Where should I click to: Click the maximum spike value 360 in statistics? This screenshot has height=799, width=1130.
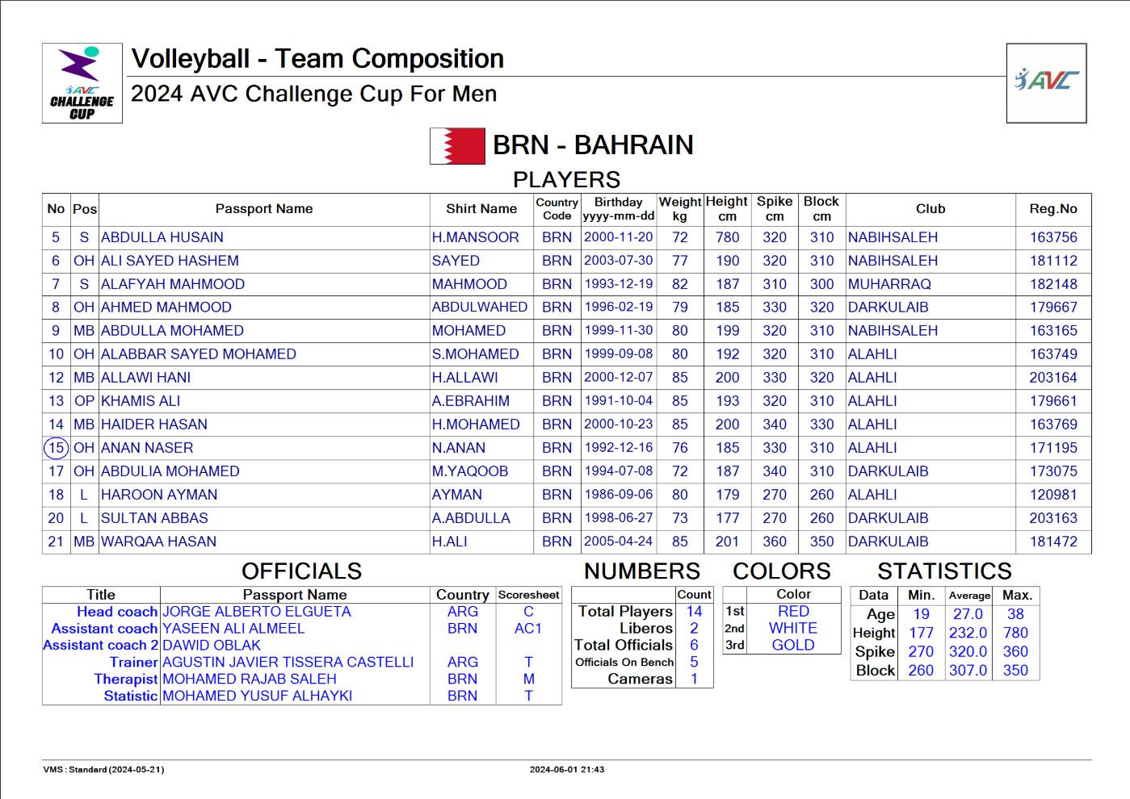[x=1015, y=651]
